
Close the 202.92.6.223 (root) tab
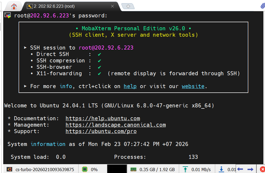coord(112,6)
